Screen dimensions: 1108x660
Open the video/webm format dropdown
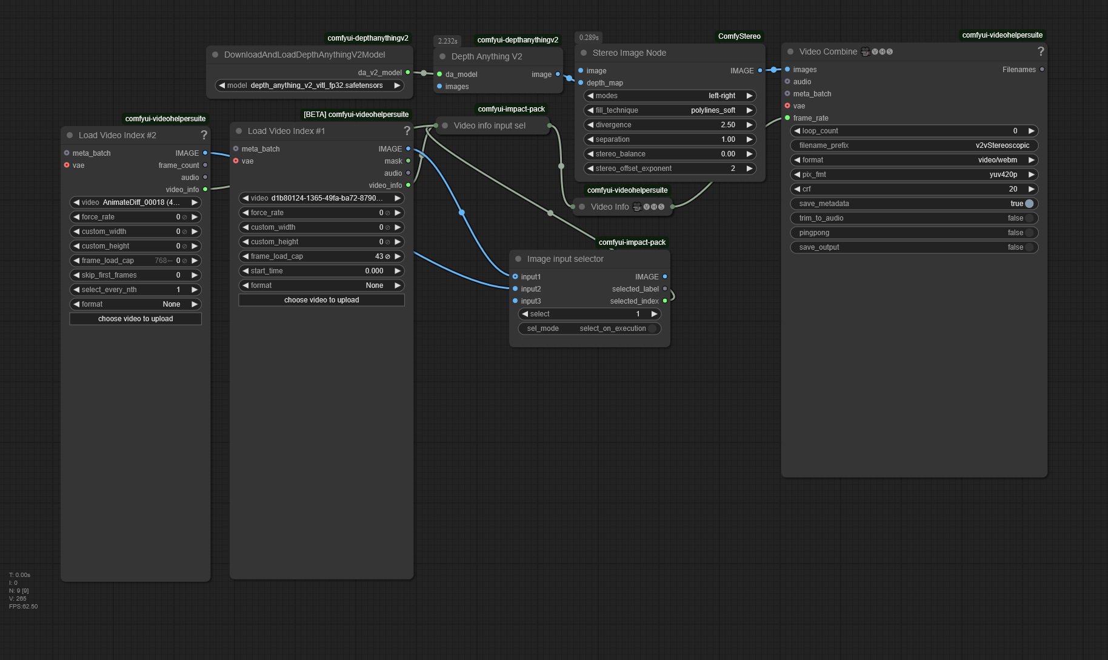(914, 160)
